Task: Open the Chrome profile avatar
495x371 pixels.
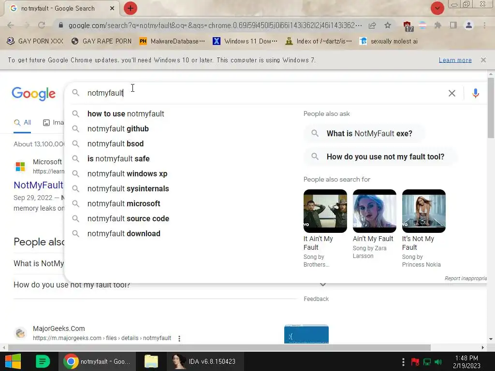Action: (x=469, y=25)
